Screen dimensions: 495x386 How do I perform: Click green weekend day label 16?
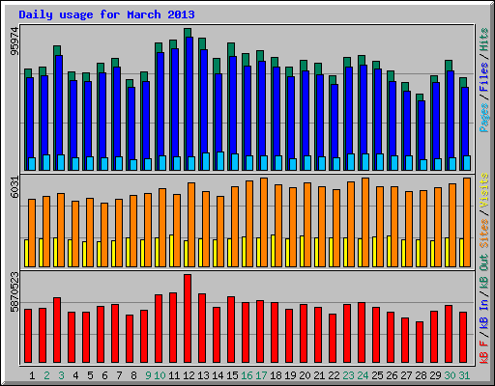pos(247,375)
